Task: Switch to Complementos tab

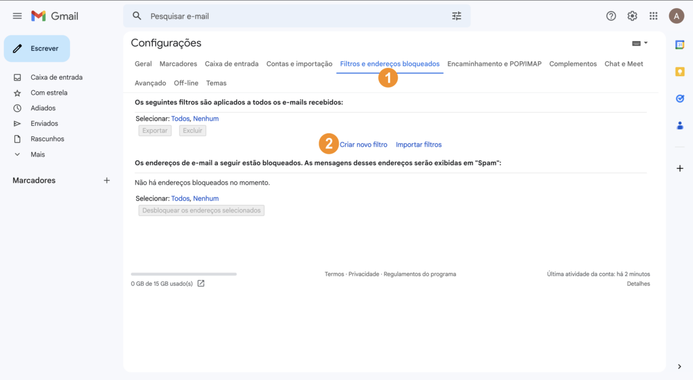Action: (x=573, y=64)
